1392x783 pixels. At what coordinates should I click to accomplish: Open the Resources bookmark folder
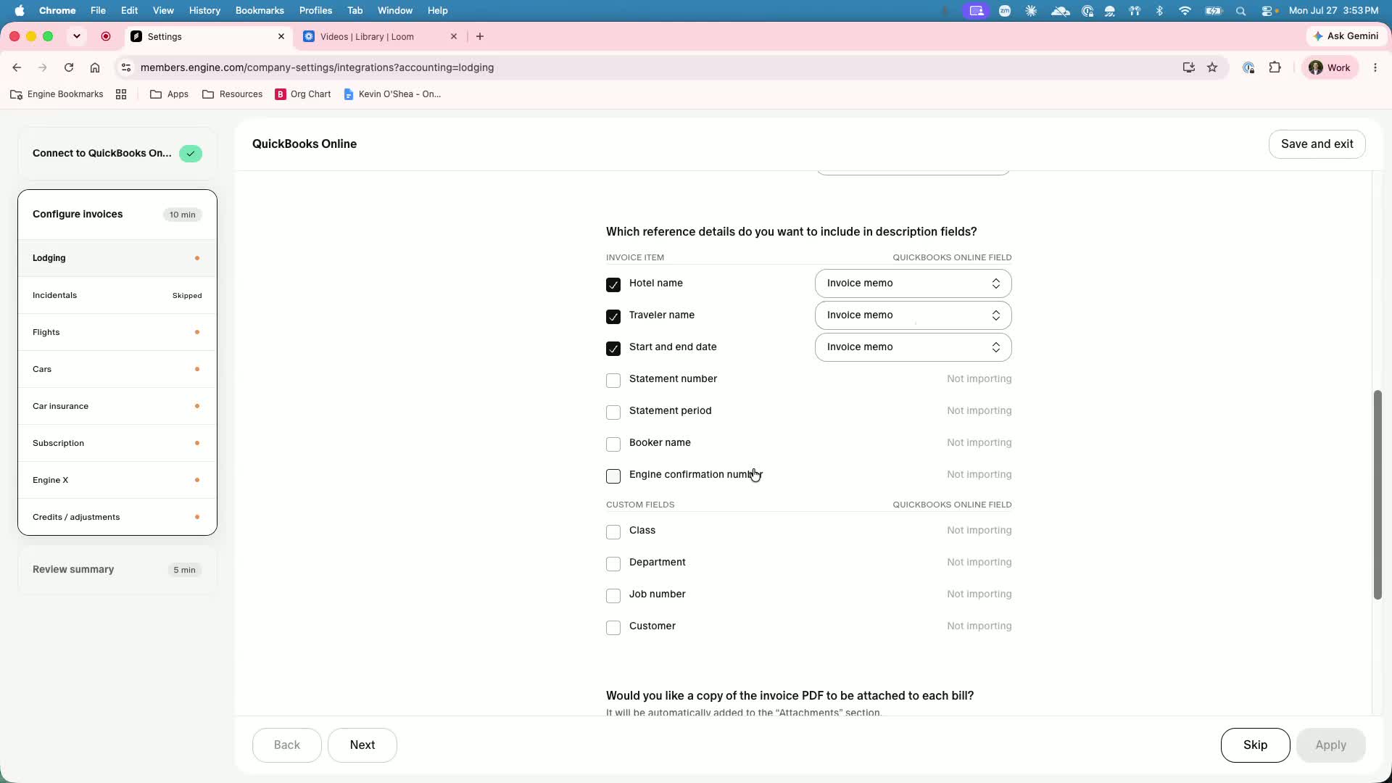click(x=232, y=94)
